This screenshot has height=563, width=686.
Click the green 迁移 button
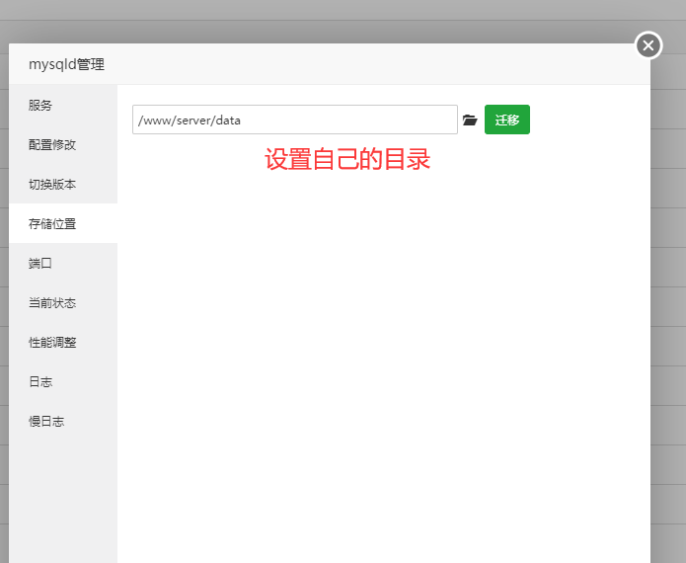[507, 120]
